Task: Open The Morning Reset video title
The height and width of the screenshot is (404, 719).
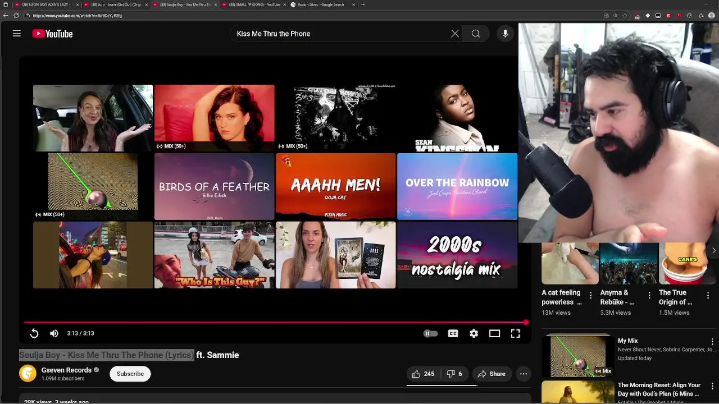Action: coord(659,389)
